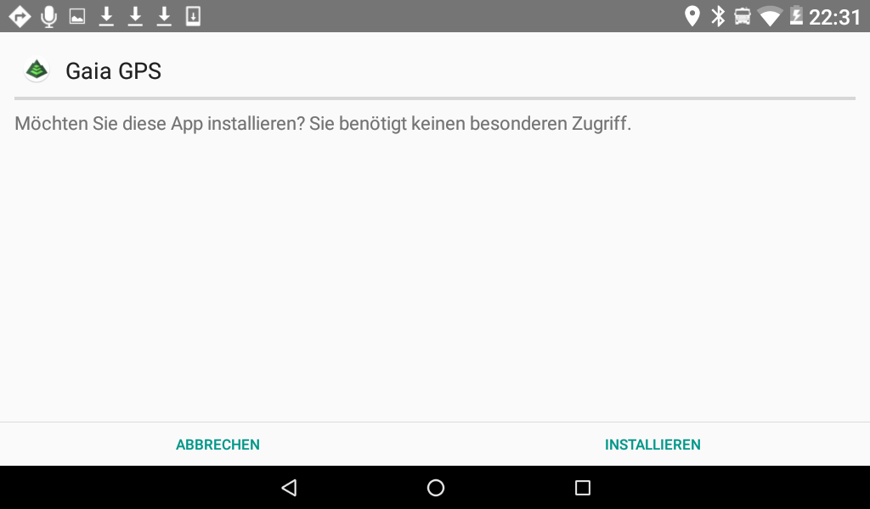The width and height of the screenshot is (870, 509).
Task: Tap the microphone notification icon
Action: click(48, 17)
